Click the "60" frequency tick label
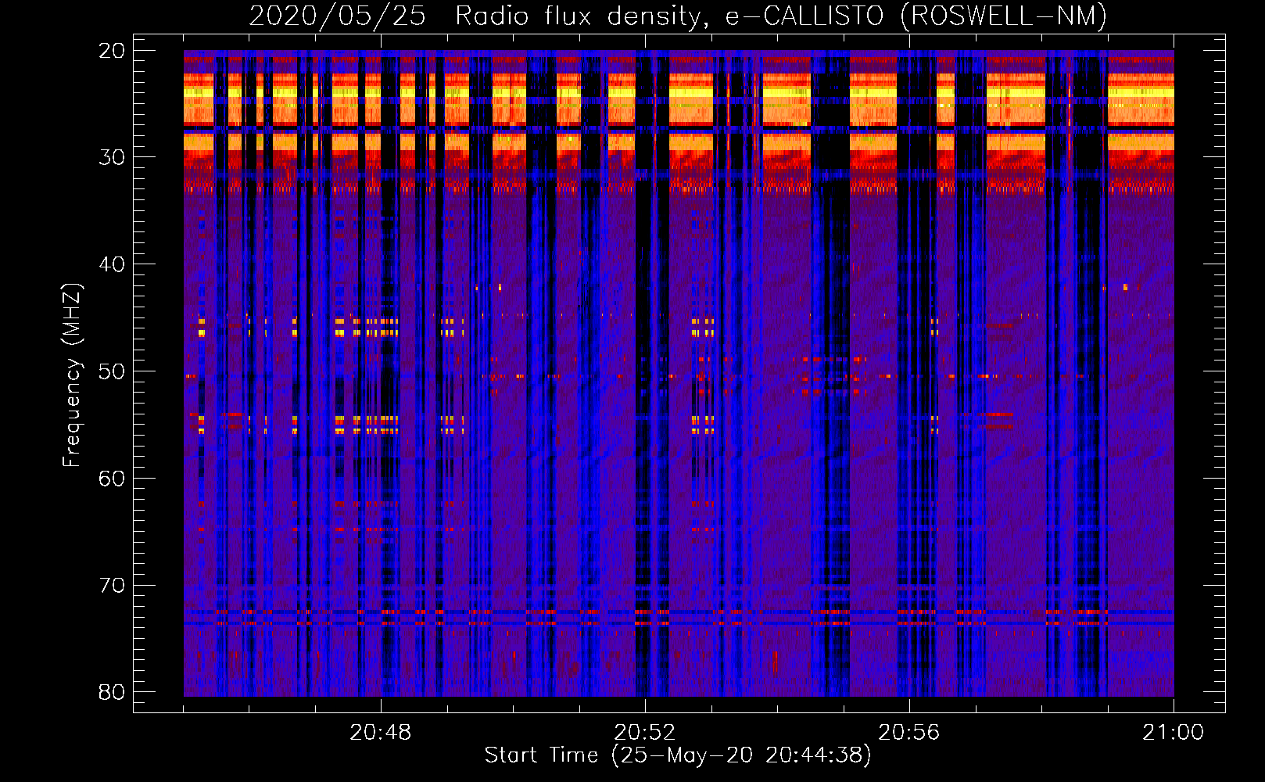Viewport: 1265px width, 782px height. pos(112,479)
